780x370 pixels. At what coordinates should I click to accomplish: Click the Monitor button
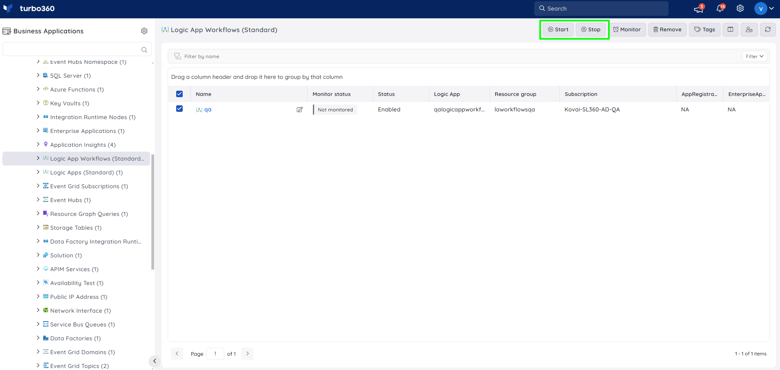click(x=627, y=30)
